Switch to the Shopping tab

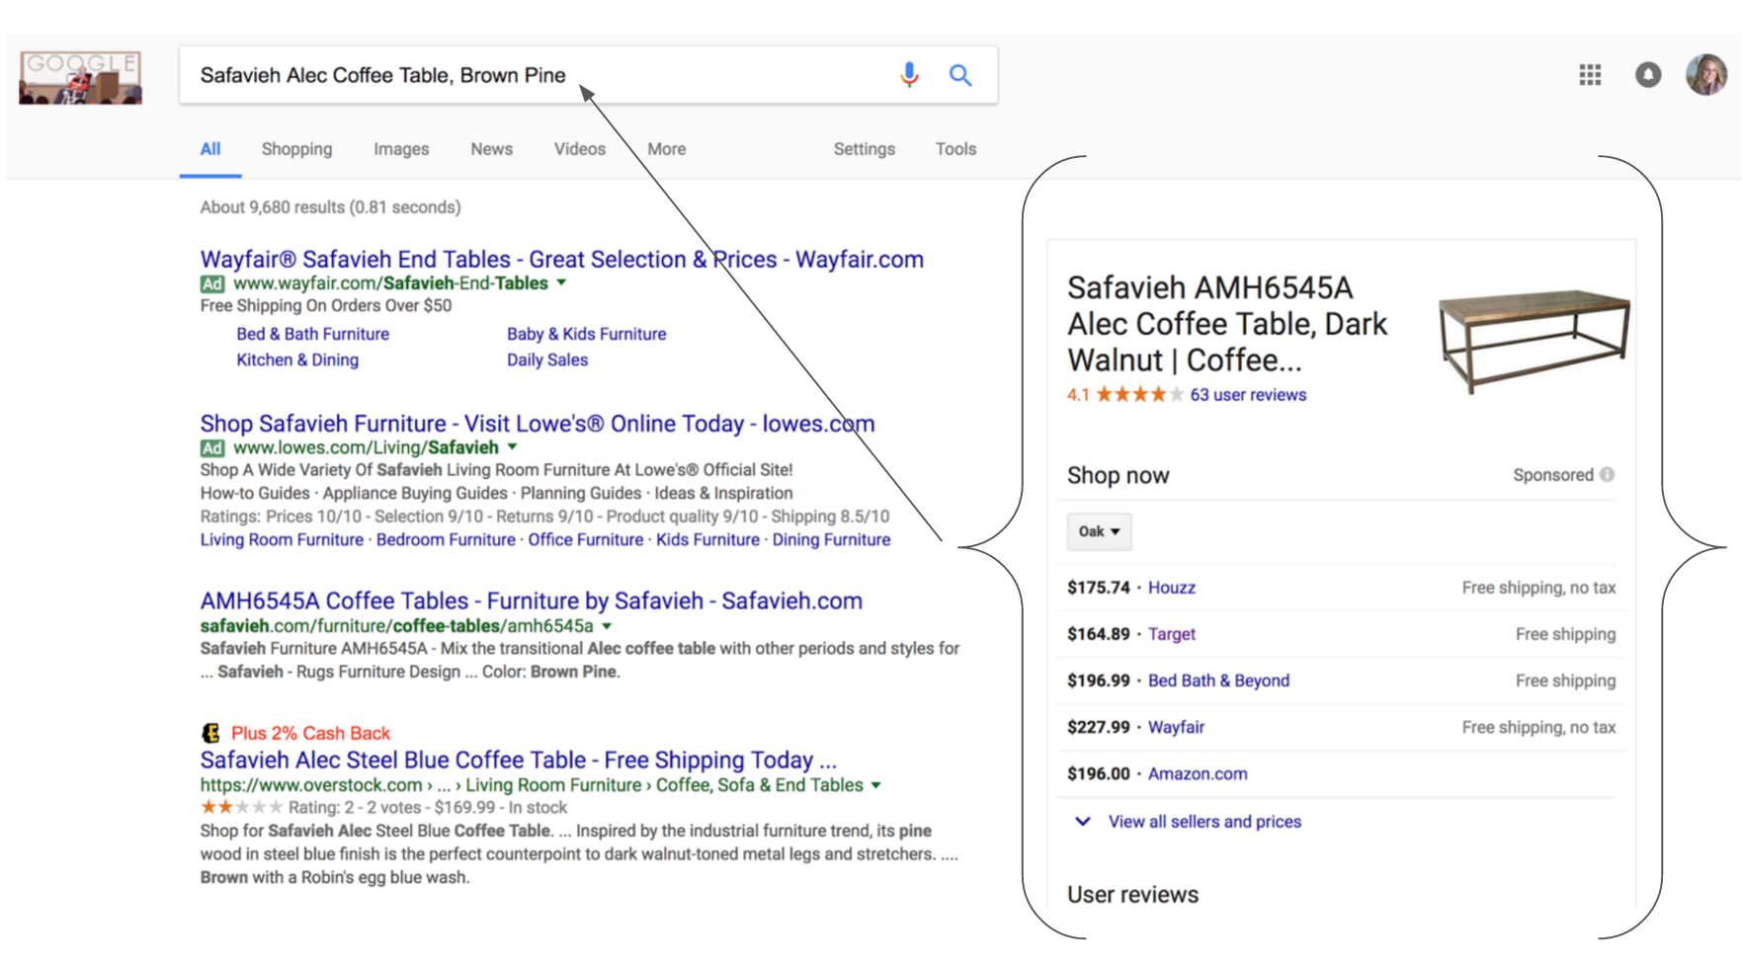point(296,149)
